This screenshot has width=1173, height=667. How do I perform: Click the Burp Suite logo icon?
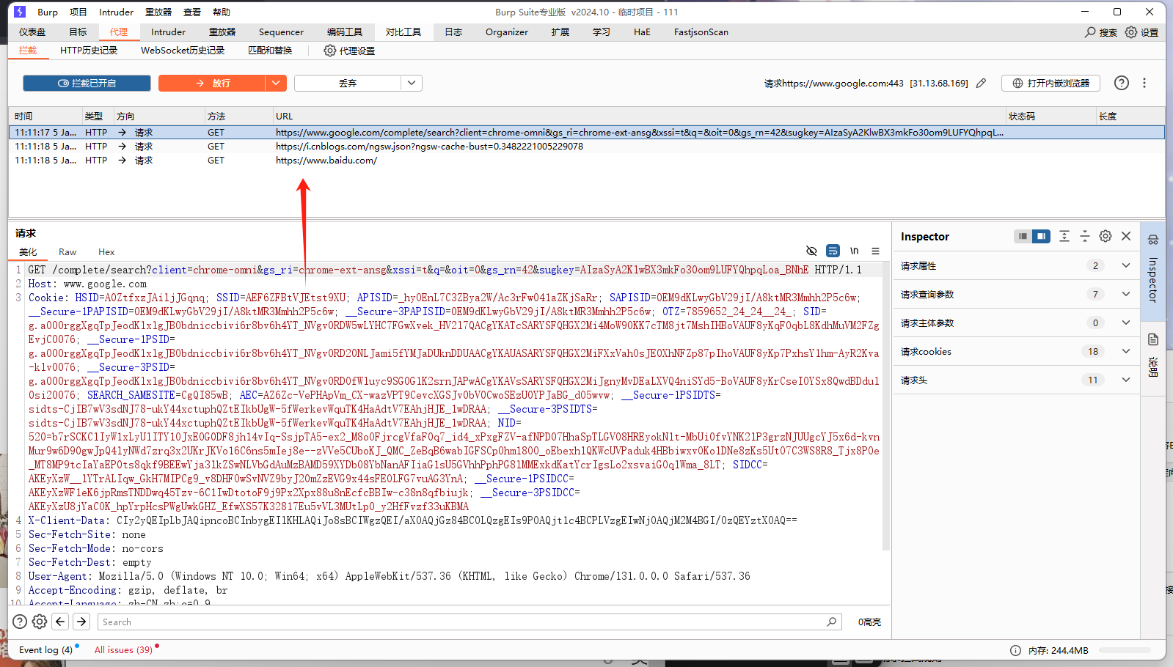[x=20, y=12]
